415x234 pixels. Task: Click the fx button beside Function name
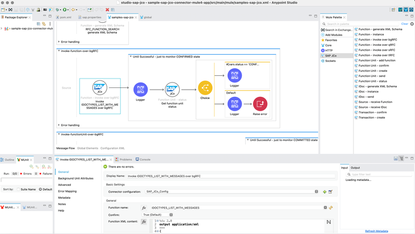[x=144, y=208]
